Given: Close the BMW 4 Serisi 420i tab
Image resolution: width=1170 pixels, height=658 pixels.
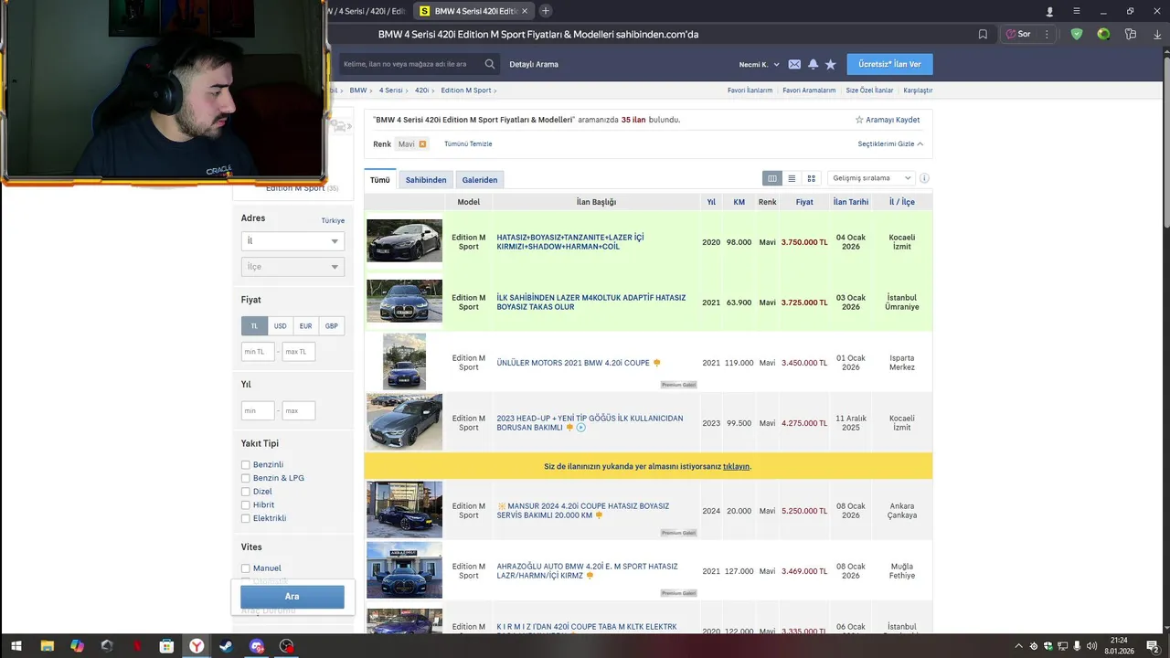Looking at the screenshot, I should [524, 11].
